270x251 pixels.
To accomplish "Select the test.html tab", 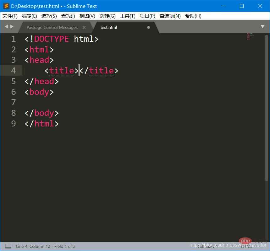I will click(x=109, y=27).
